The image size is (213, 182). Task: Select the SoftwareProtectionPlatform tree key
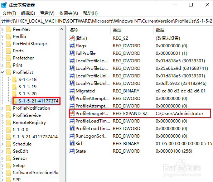[x=36, y=173]
